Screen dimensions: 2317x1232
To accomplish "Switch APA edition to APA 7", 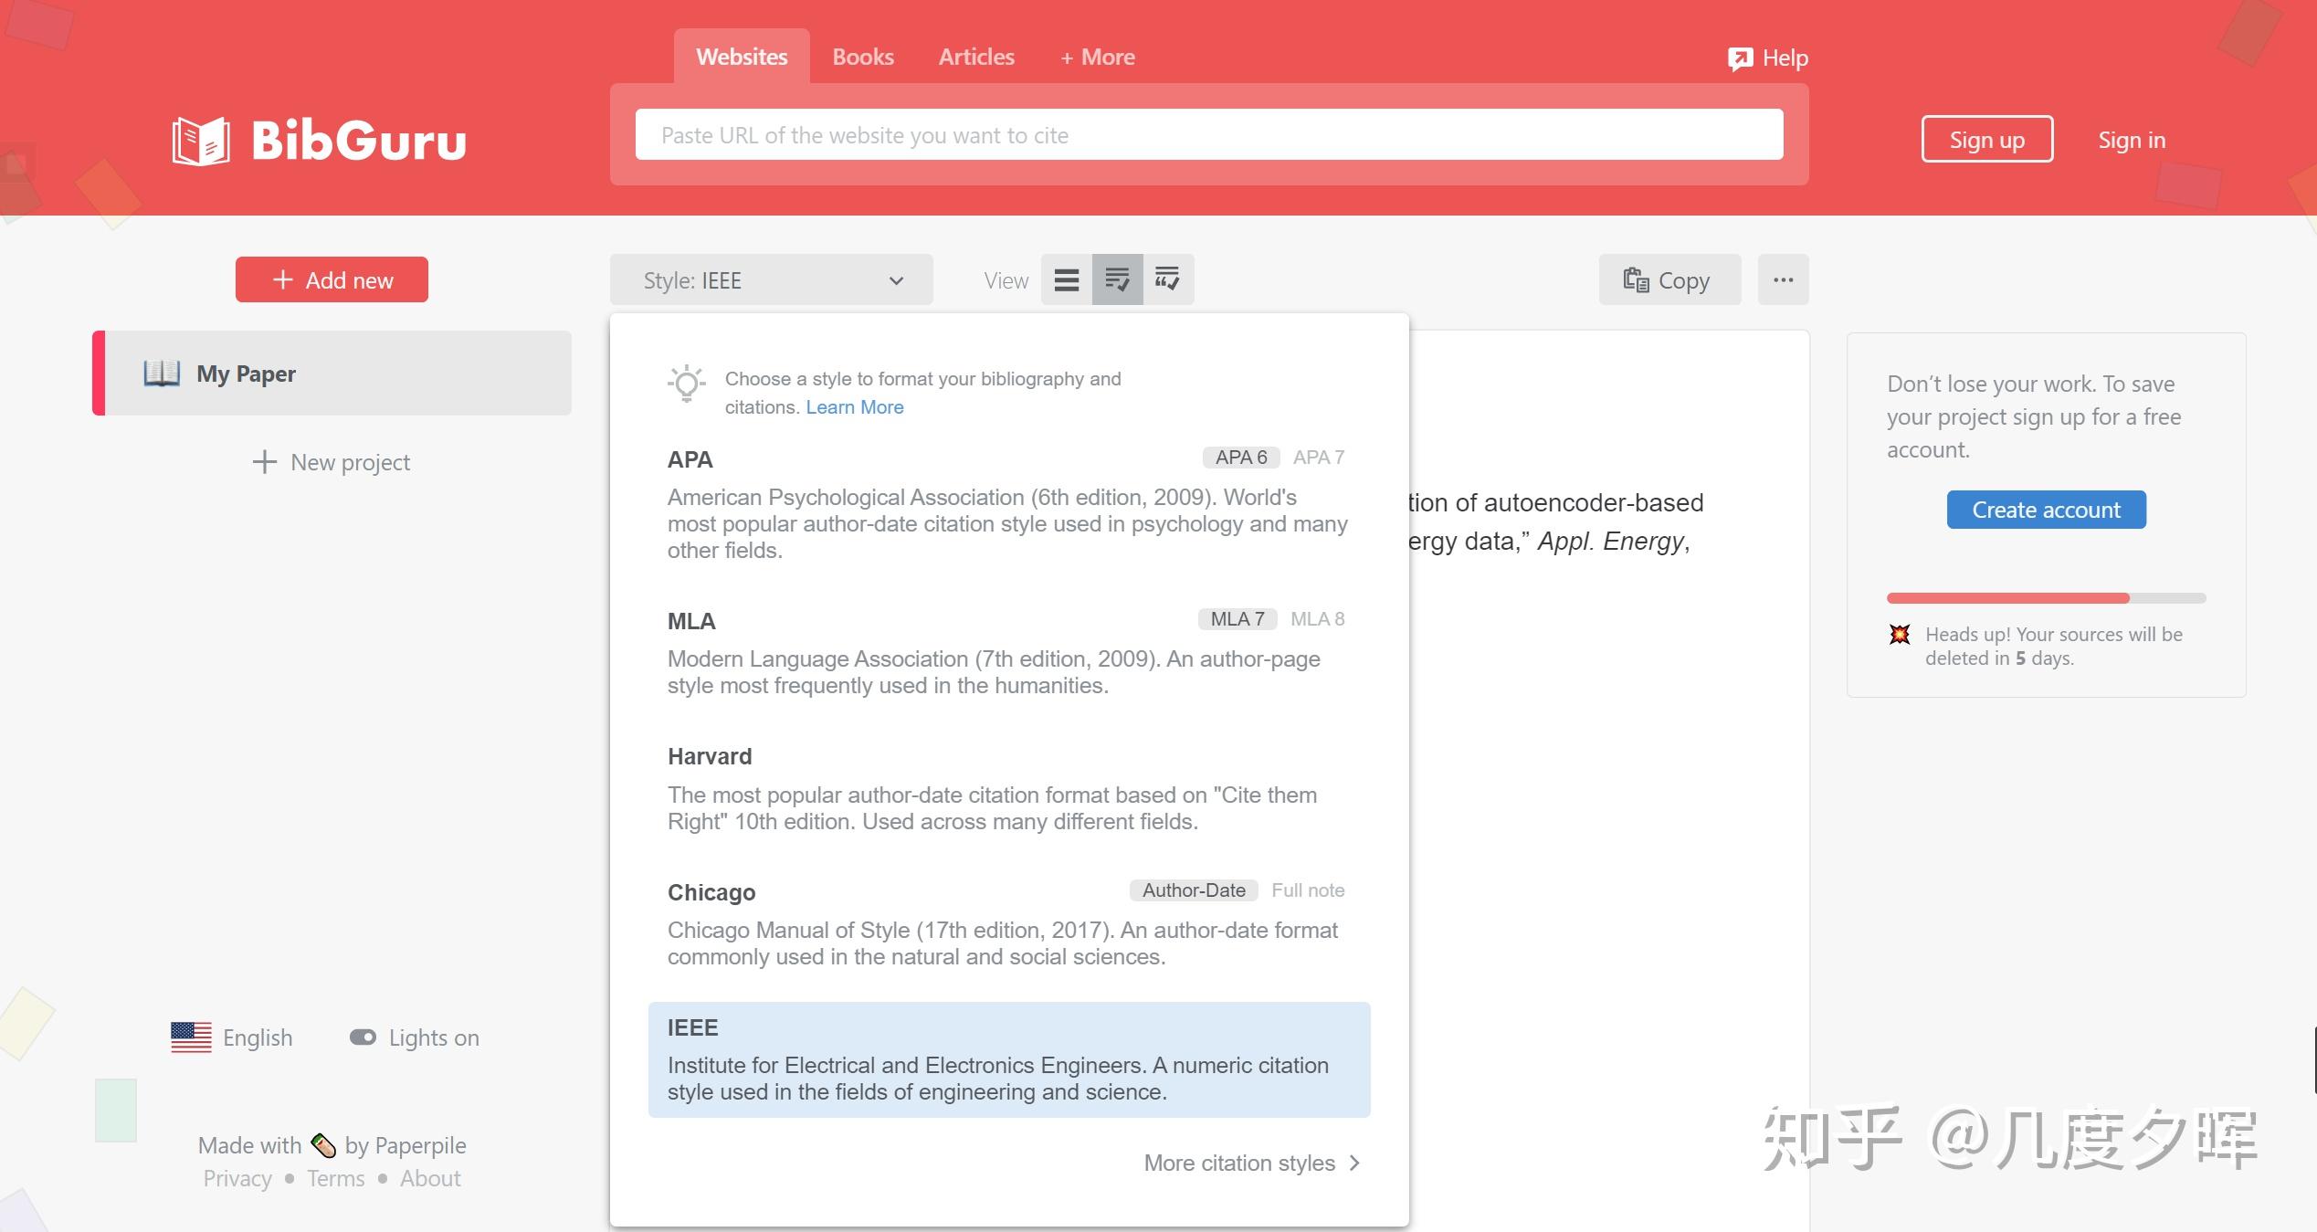I will coord(1318,457).
